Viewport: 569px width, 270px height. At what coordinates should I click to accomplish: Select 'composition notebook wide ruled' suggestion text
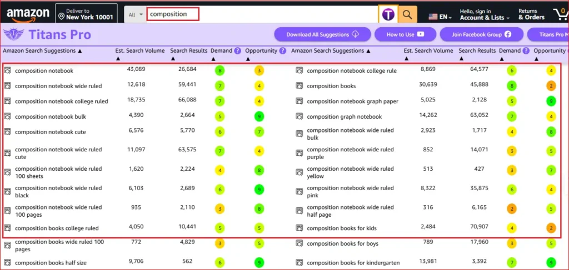(x=58, y=86)
